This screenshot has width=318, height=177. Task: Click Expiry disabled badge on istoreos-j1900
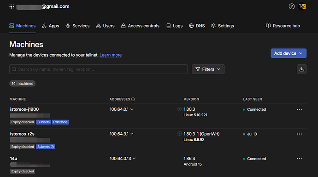click(23, 122)
